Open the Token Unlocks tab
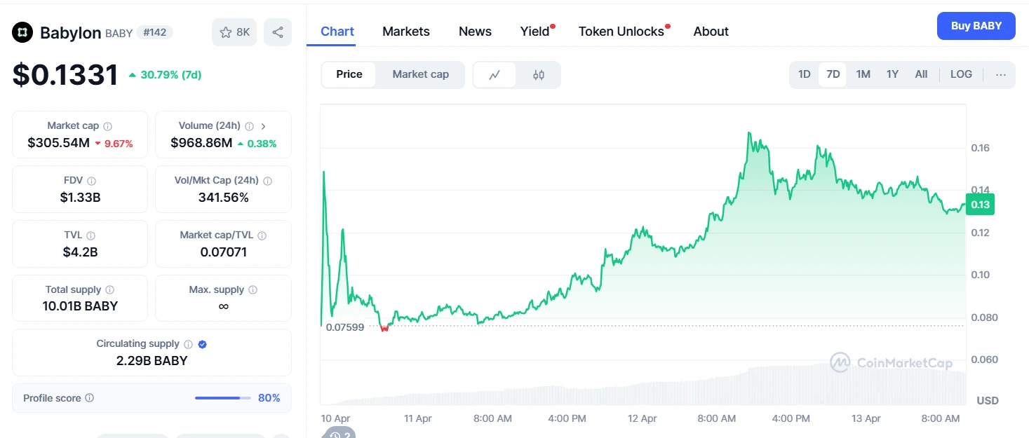 click(621, 32)
